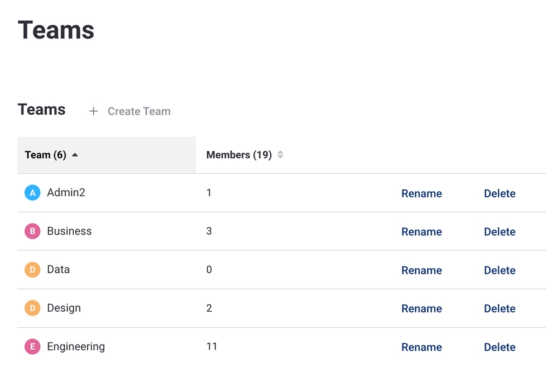Delete the Admin2 team
559x365 pixels.
[499, 194]
